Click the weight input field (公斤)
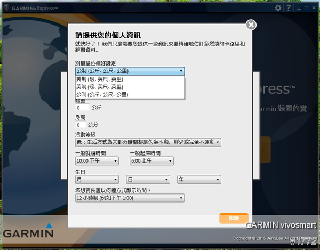Screen dimensions: 320x250 82,108
